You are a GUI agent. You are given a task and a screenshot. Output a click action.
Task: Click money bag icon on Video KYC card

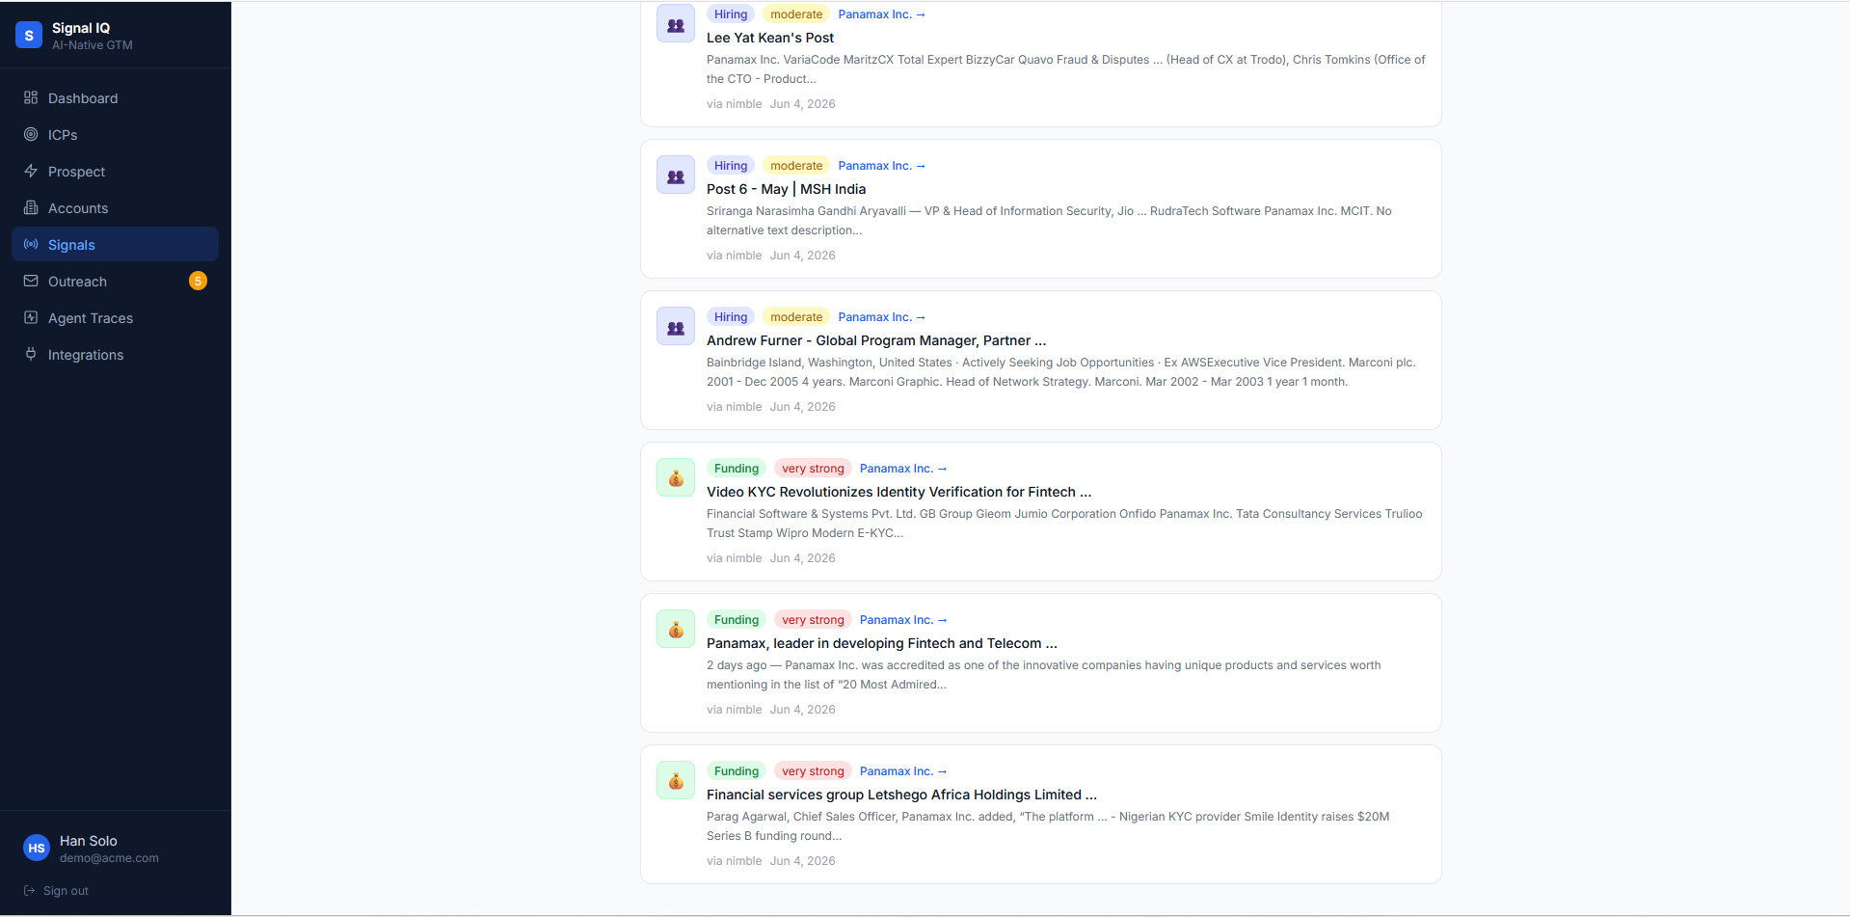click(x=676, y=478)
